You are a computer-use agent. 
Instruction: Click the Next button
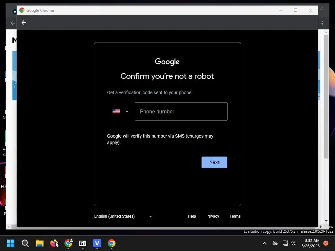[214, 162]
